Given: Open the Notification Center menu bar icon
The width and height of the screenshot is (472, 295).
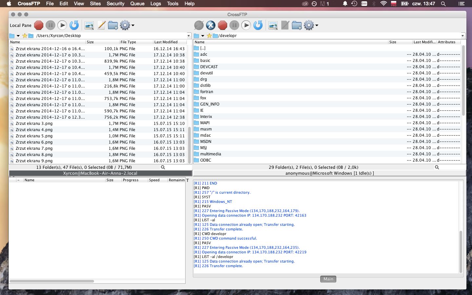Looking at the screenshot, I should click(x=461, y=4).
